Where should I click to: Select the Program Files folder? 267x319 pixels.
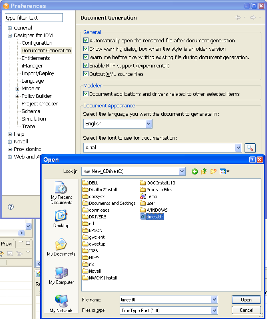156,190
